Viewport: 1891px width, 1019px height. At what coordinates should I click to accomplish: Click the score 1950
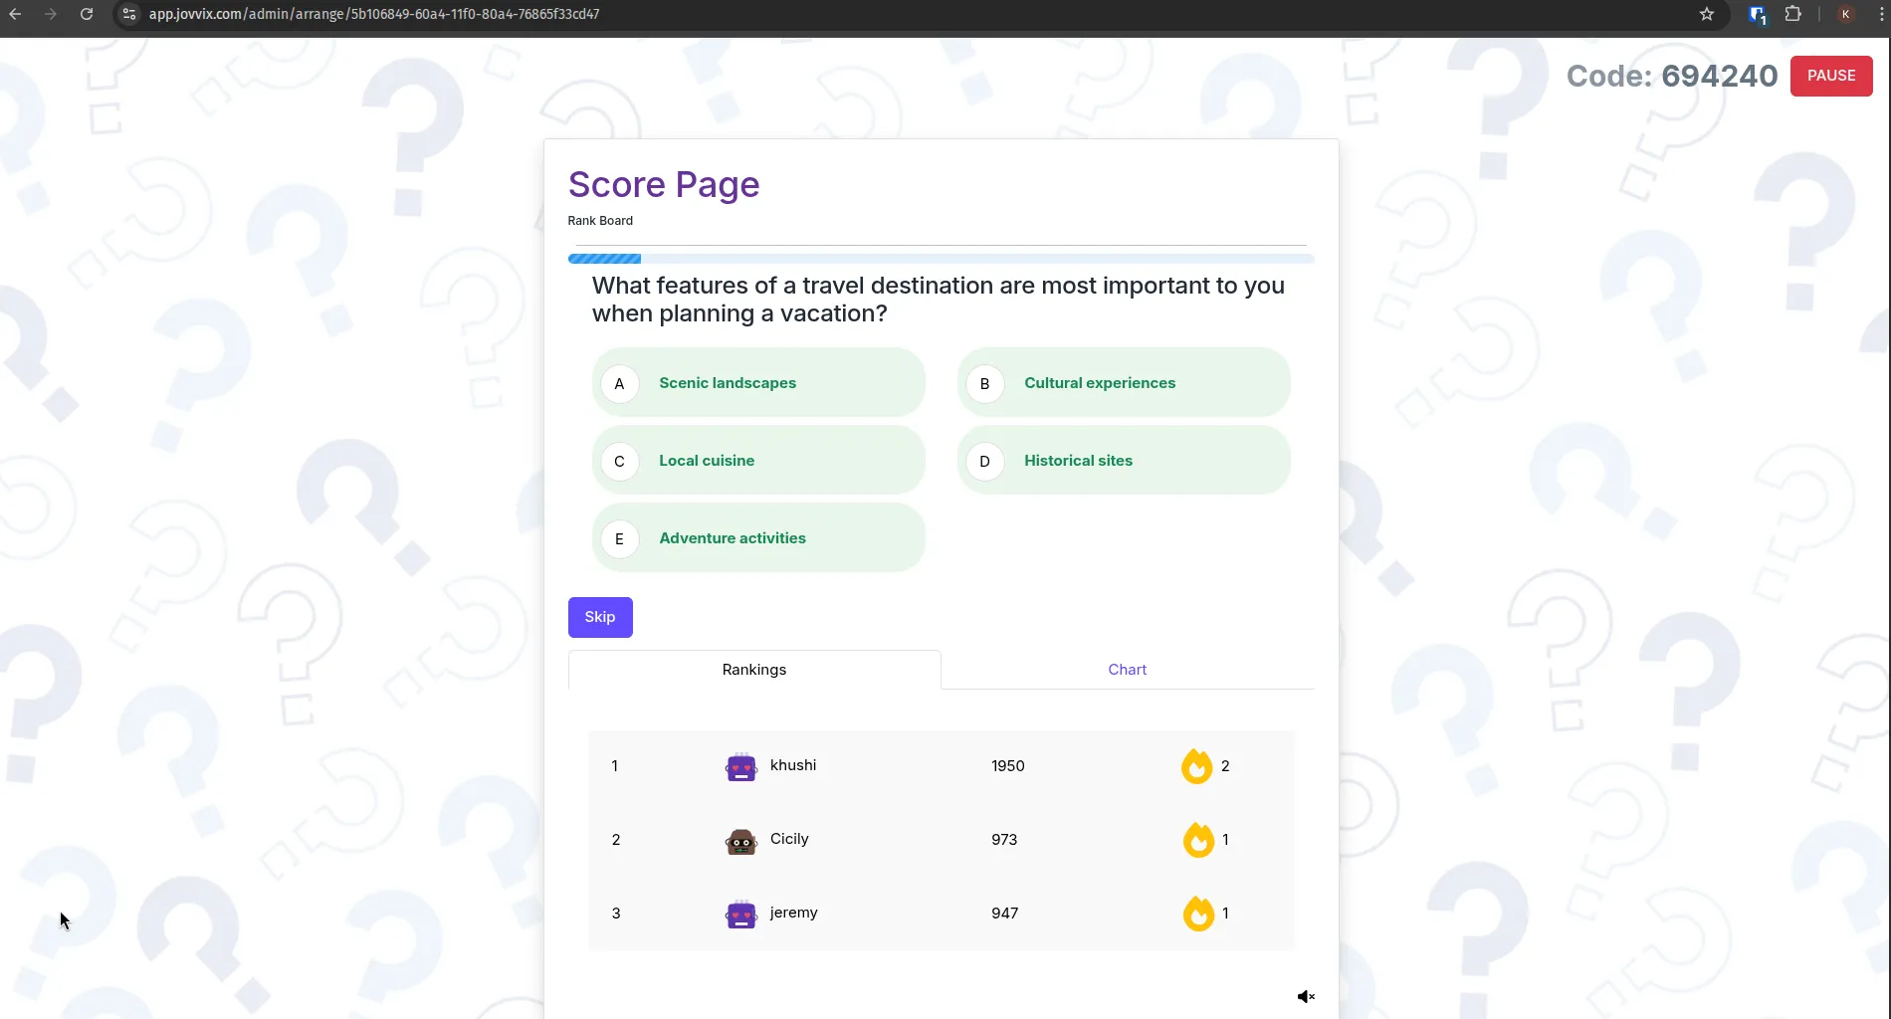[1008, 766]
